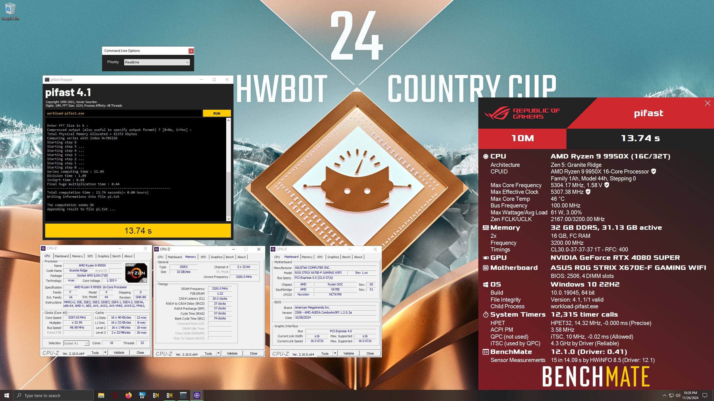Click the CPU chip icon in BenchMate panel
The width and height of the screenshot is (714, 401).
pos(486,157)
